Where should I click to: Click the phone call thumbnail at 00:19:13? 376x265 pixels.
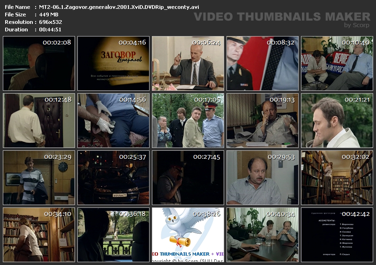point(263,121)
